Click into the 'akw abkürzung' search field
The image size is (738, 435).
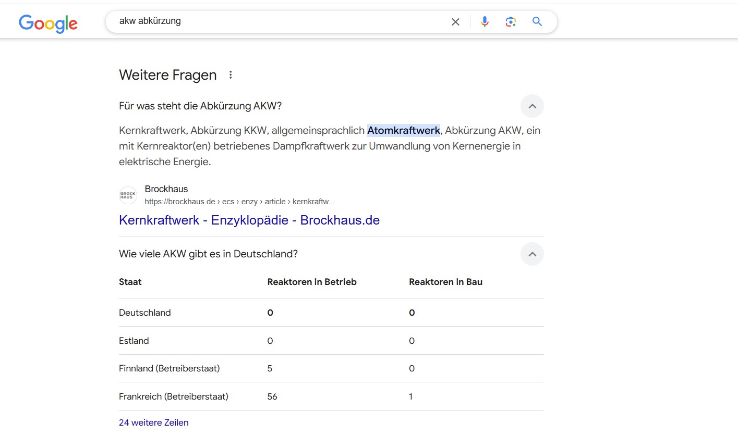pos(282,22)
